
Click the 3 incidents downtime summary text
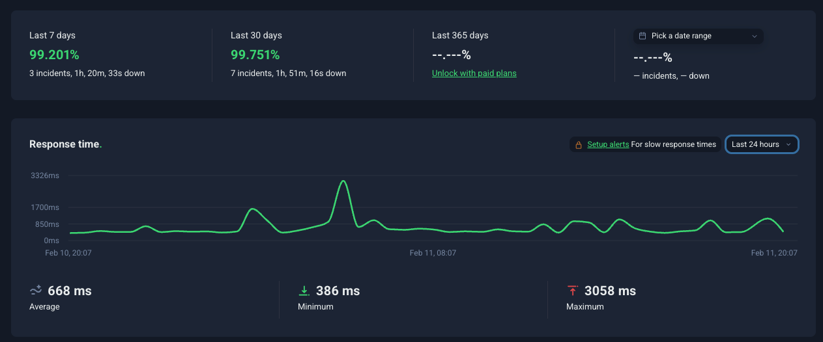[x=87, y=73]
